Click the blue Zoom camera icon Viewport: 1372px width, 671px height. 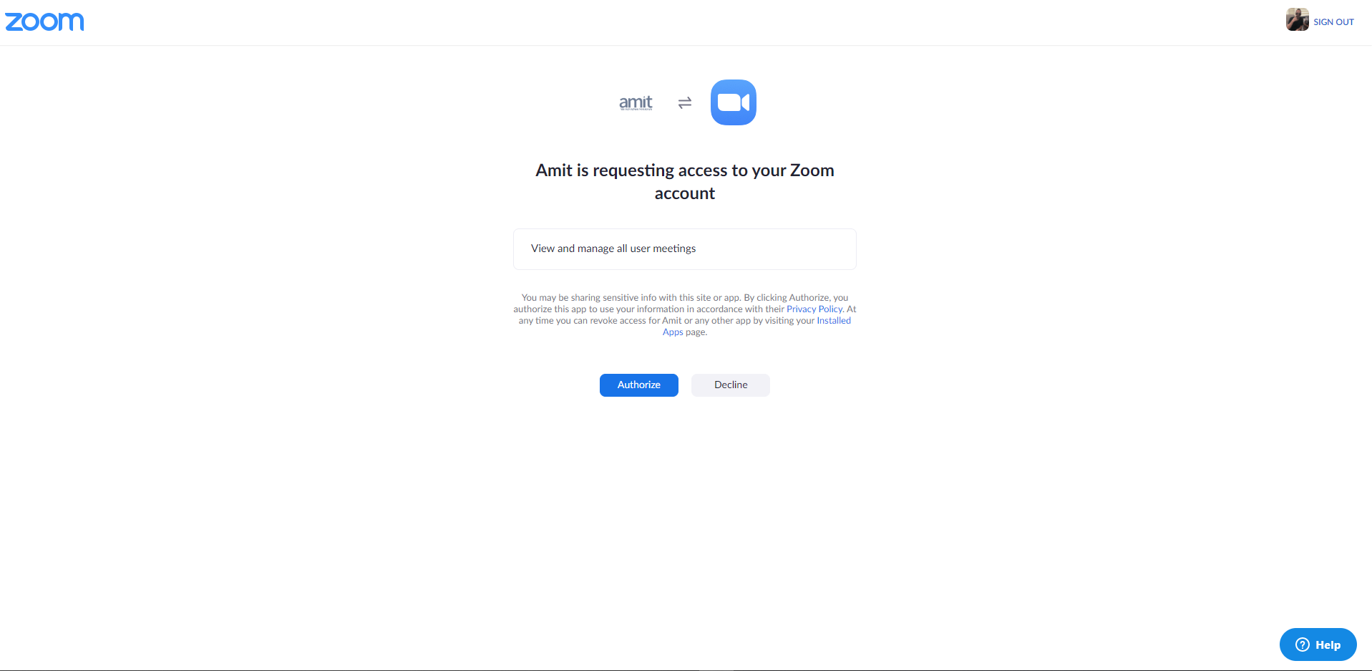click(x=734, y=102)
